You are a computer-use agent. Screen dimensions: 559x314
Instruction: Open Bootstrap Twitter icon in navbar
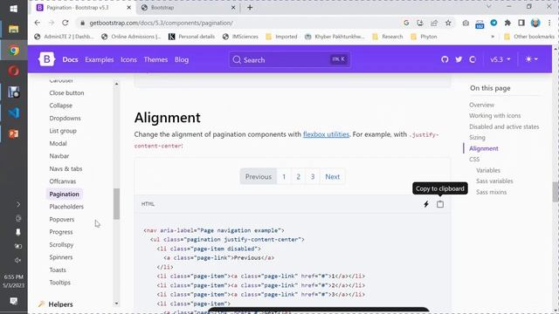pos(459,59)
